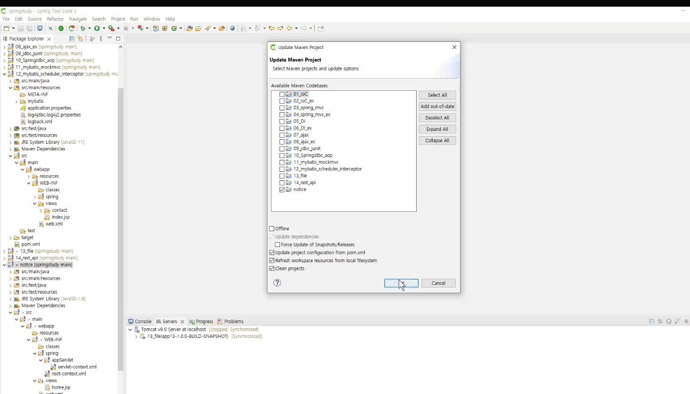The image size is (690, 394).
Task: Click the Save All toolbar icon
Action: [x=30, y=29]
